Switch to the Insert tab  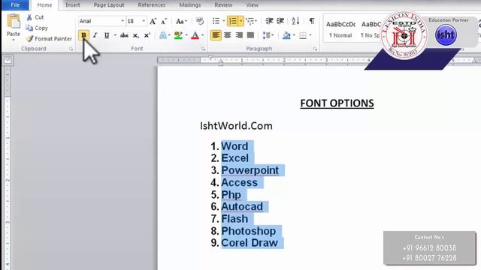73,5
